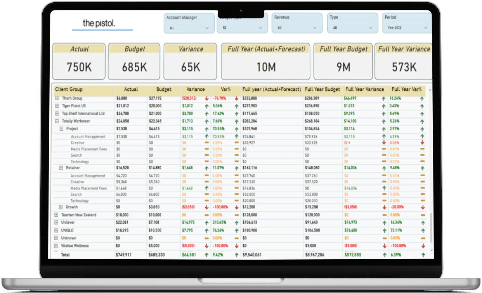The height and width of the screenshot is (293, 482).
Task: Select the Actual 750K card
Action: click(80, 61)
